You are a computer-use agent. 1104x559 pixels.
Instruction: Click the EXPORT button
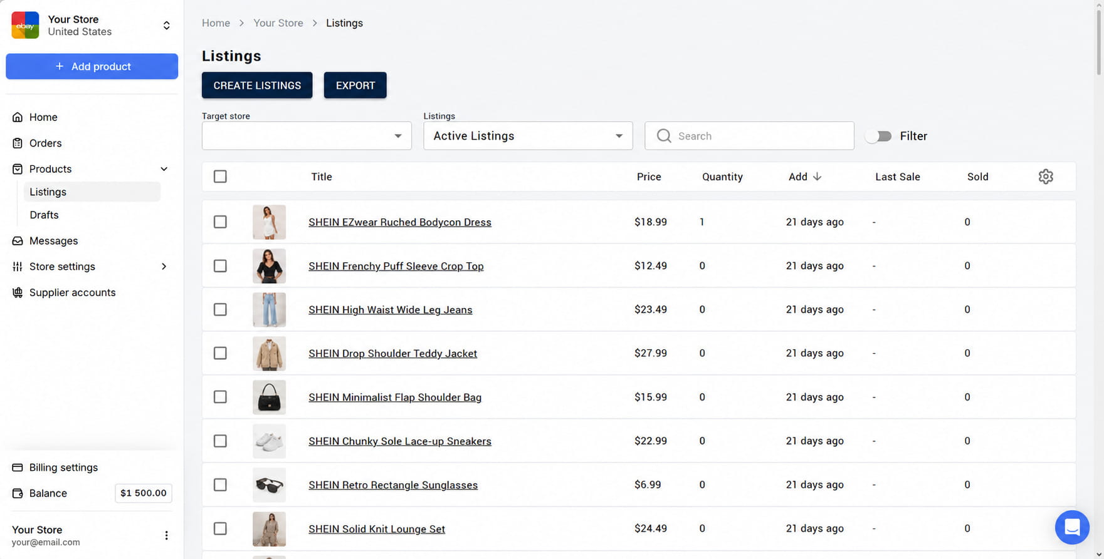pyautogui.click(x=355, y=85)
